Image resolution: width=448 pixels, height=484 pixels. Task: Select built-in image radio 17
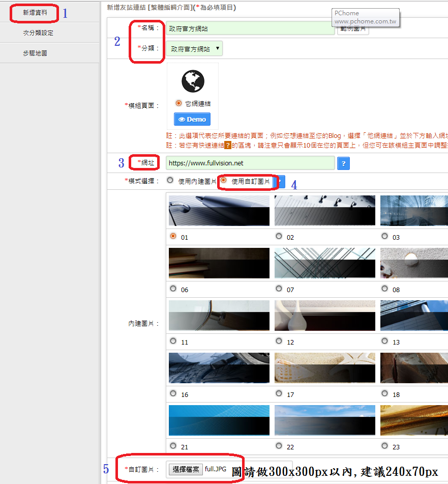[x=279, y=393]
